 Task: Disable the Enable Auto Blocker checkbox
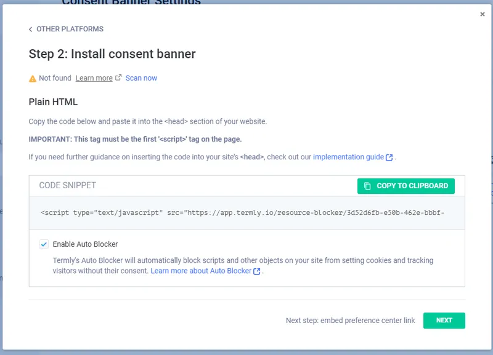tap(43, 244)
